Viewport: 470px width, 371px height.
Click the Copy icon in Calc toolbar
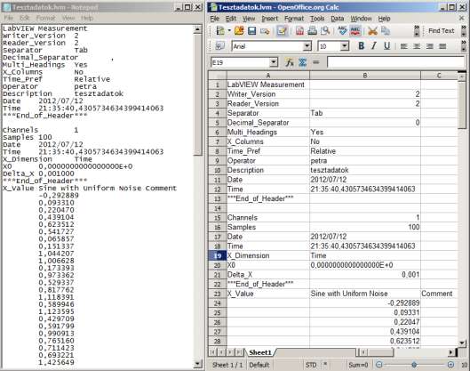pyautogui.click(x=386, y=30)
